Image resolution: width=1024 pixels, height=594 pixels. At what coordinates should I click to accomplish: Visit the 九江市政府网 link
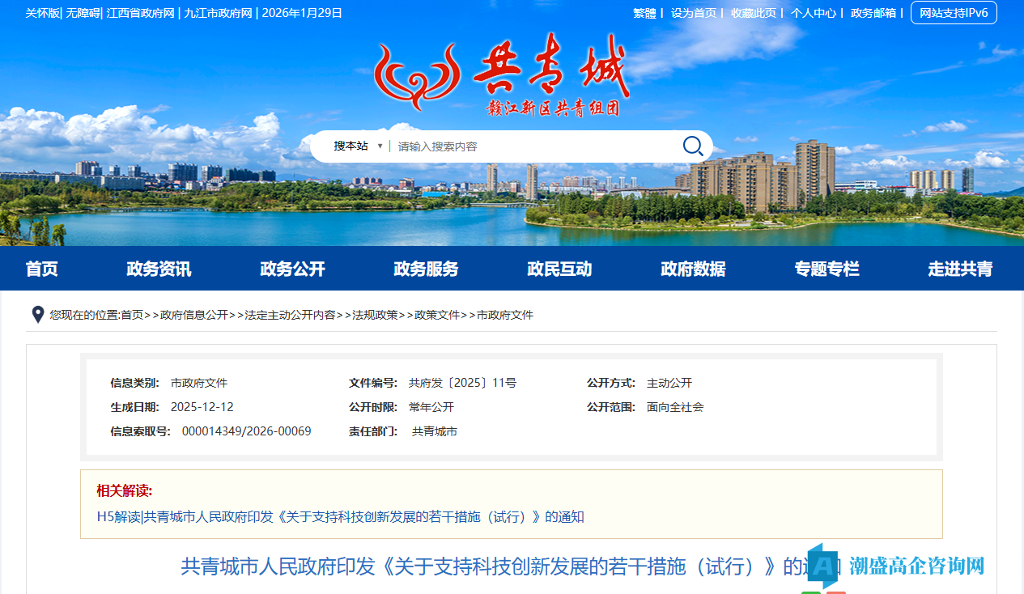(x=219, y=12)
